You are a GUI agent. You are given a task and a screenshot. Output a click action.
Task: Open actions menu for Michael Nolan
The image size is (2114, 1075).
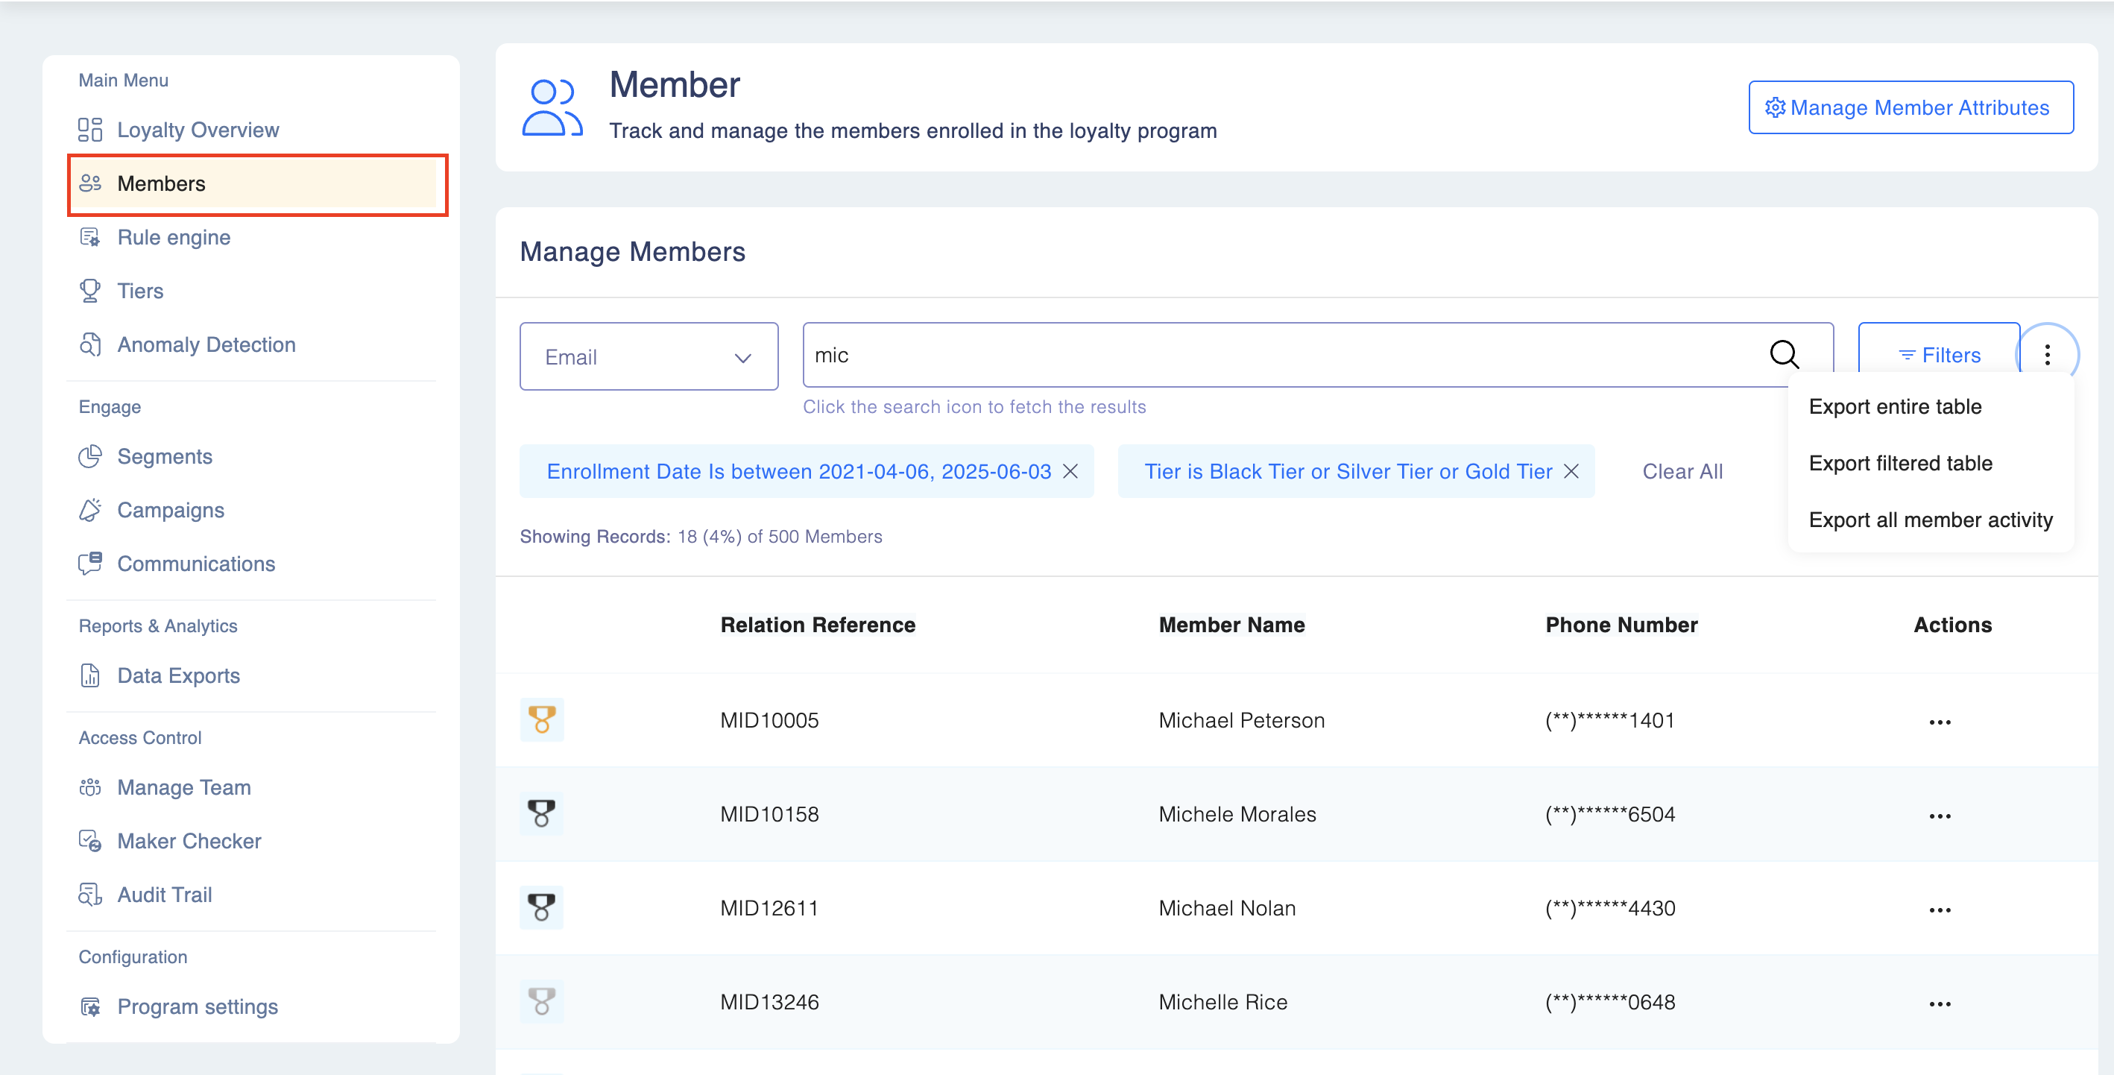(1940, 910)
